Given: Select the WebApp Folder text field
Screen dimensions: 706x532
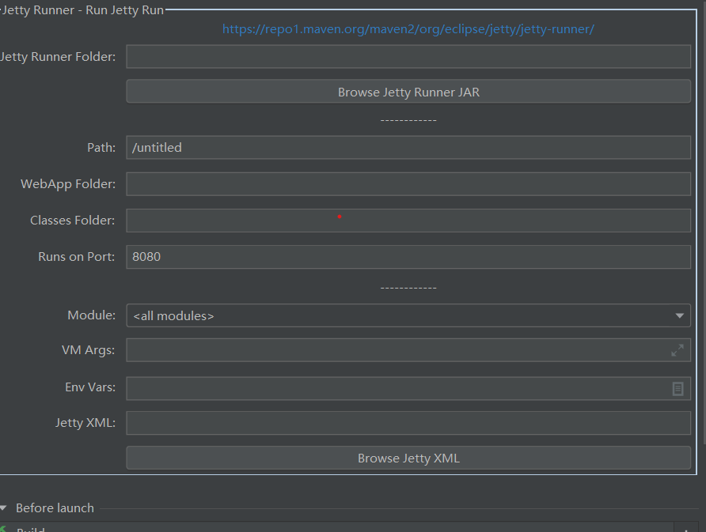Looking at the screenshot, I should (408, 184).
